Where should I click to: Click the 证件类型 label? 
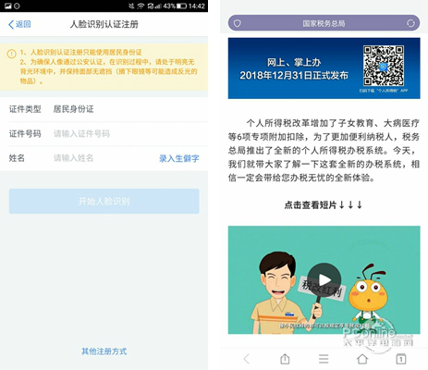25,109
